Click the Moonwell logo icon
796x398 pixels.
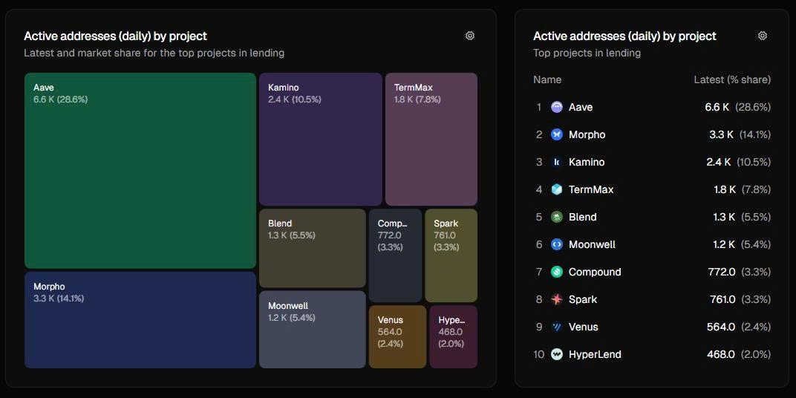pos(557,244)
